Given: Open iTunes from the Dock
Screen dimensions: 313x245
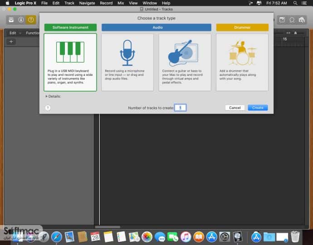Looking at the screenshot, I should pos(186,237).
